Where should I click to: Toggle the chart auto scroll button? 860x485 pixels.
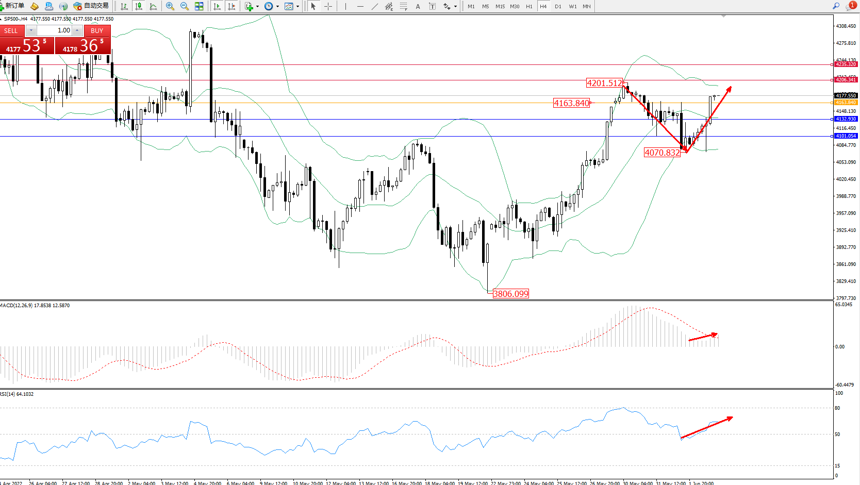pyautogui.click(x=217, y=6)
